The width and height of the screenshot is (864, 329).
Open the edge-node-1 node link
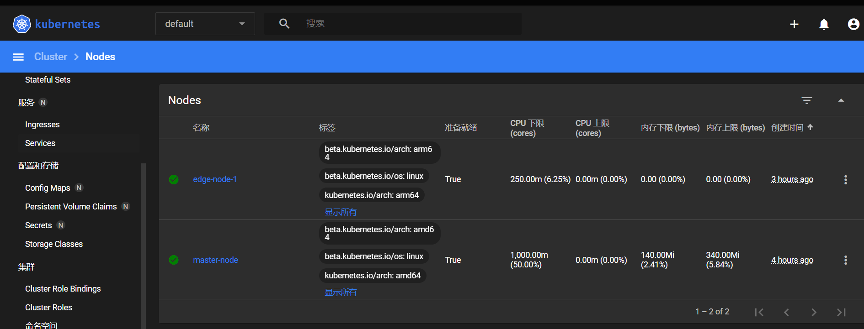click(x=215, y=179)
